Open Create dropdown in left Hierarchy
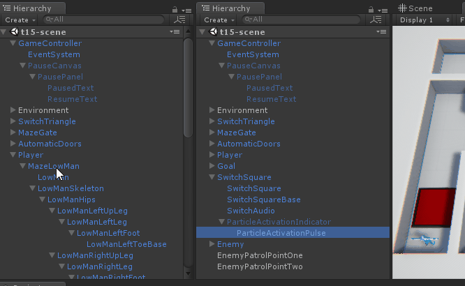 pos(20,20)
